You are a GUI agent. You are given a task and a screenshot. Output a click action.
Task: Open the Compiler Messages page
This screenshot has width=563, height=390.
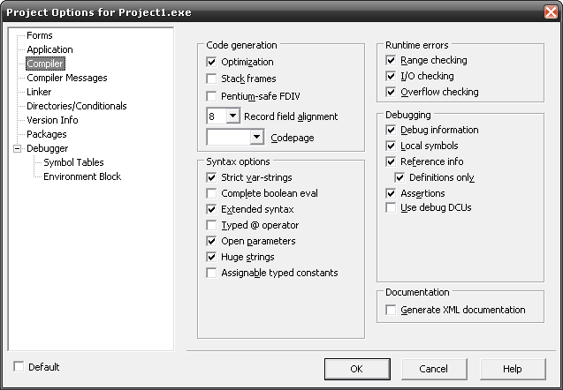(x=67, y=78)
